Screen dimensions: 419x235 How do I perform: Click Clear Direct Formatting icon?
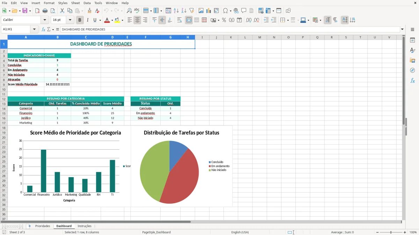coord(97,11)
